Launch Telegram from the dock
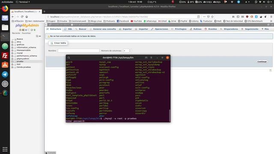Viewport: 274px width, 154px height. (x=5, y=74)
